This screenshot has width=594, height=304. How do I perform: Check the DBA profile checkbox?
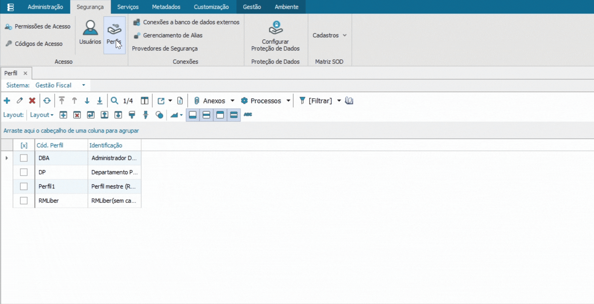(x=24, y=158)
